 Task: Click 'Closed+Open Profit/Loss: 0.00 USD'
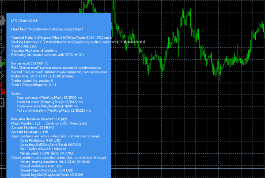click(x=46, y=170)
